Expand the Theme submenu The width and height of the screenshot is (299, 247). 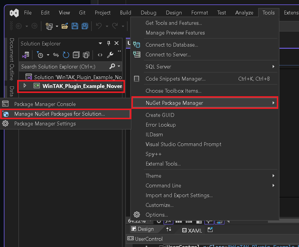tap(274, 176)
